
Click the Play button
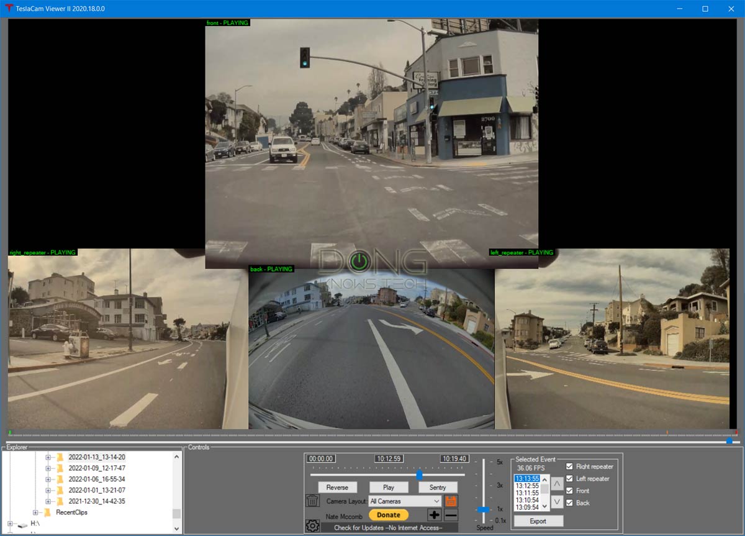point(389,488)
